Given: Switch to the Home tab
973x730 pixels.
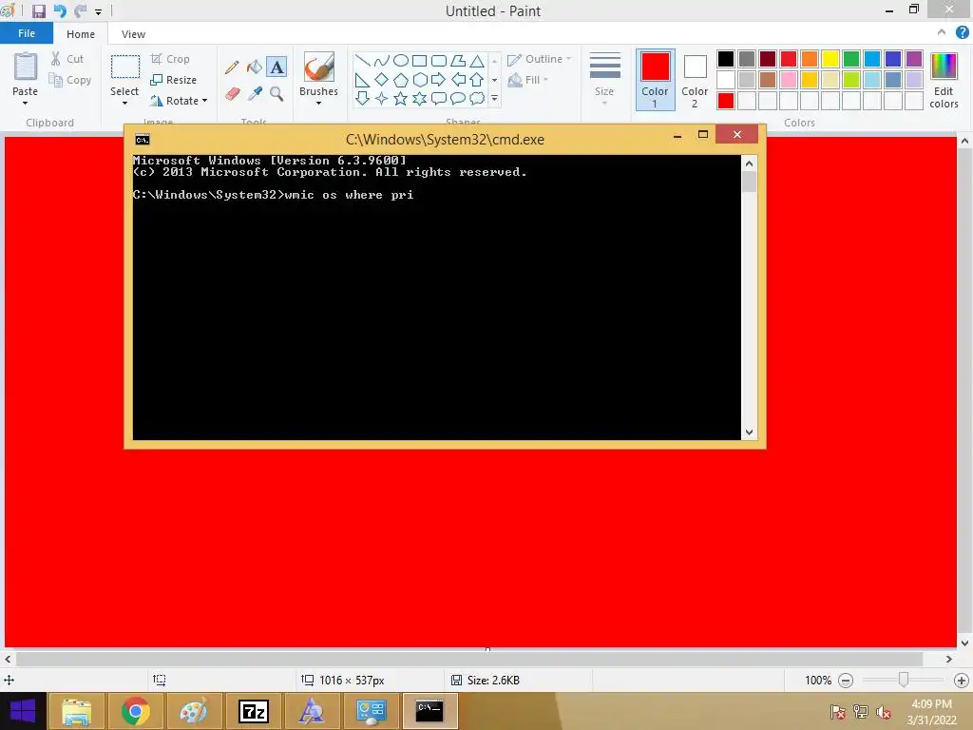Looking at the screenshot, I should point(81,34).
